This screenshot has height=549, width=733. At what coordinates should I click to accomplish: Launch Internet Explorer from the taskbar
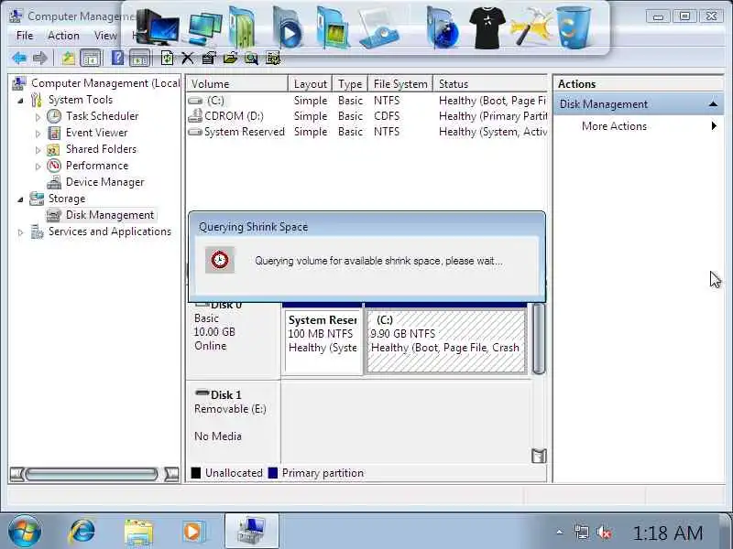82,532
